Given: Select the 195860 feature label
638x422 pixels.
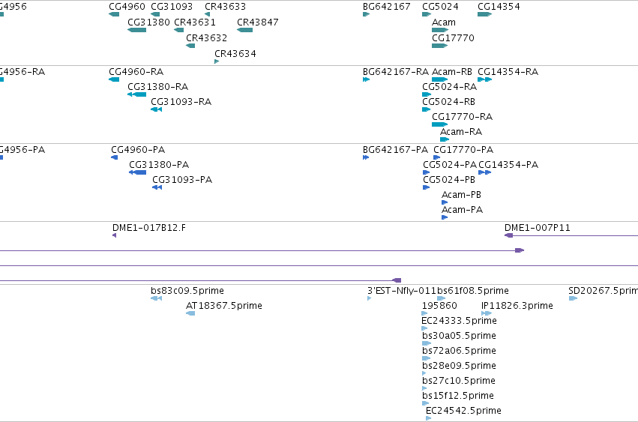Looking at the screenshot, I should click(439, 306).
